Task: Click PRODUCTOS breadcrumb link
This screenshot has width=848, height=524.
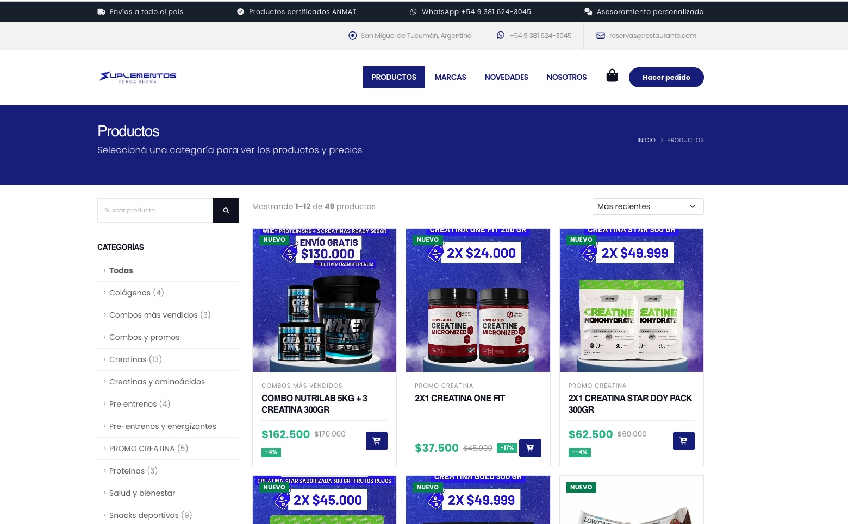Action: (685, 140)
